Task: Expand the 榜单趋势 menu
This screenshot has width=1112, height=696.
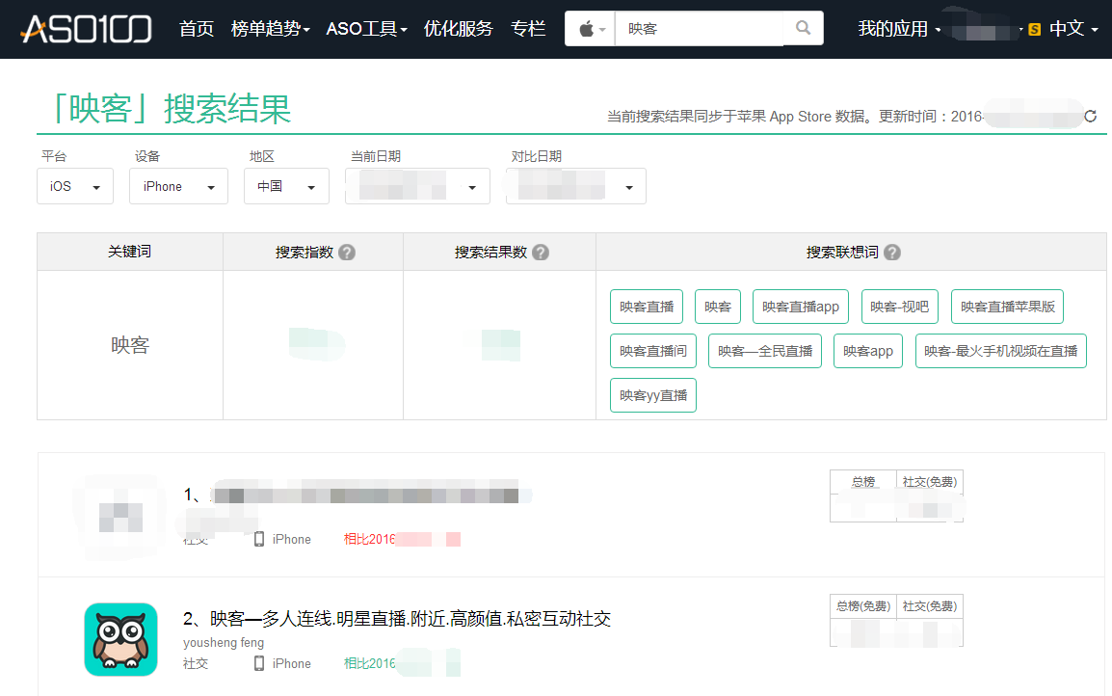Action: point(270,29)
